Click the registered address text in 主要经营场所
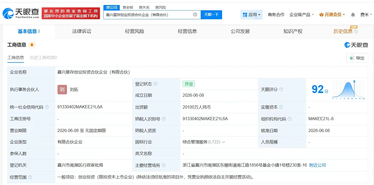374x185 pixels. [245, 165]
